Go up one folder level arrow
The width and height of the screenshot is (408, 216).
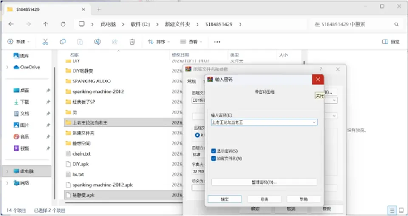(x=45, y=24)
